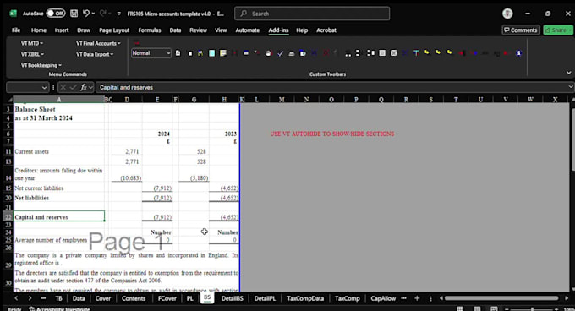The image size is (575, 311).
Task: Click the white document icon beside Normal box
Action: (x=178, y=53)
